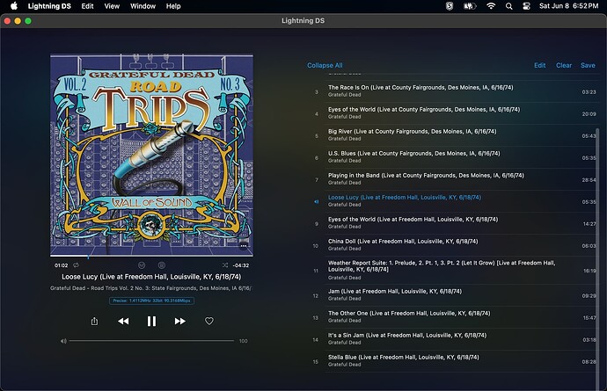This screenshot has width=607, height=391.
Task: Open the View menu
Action: click(112, 6)
